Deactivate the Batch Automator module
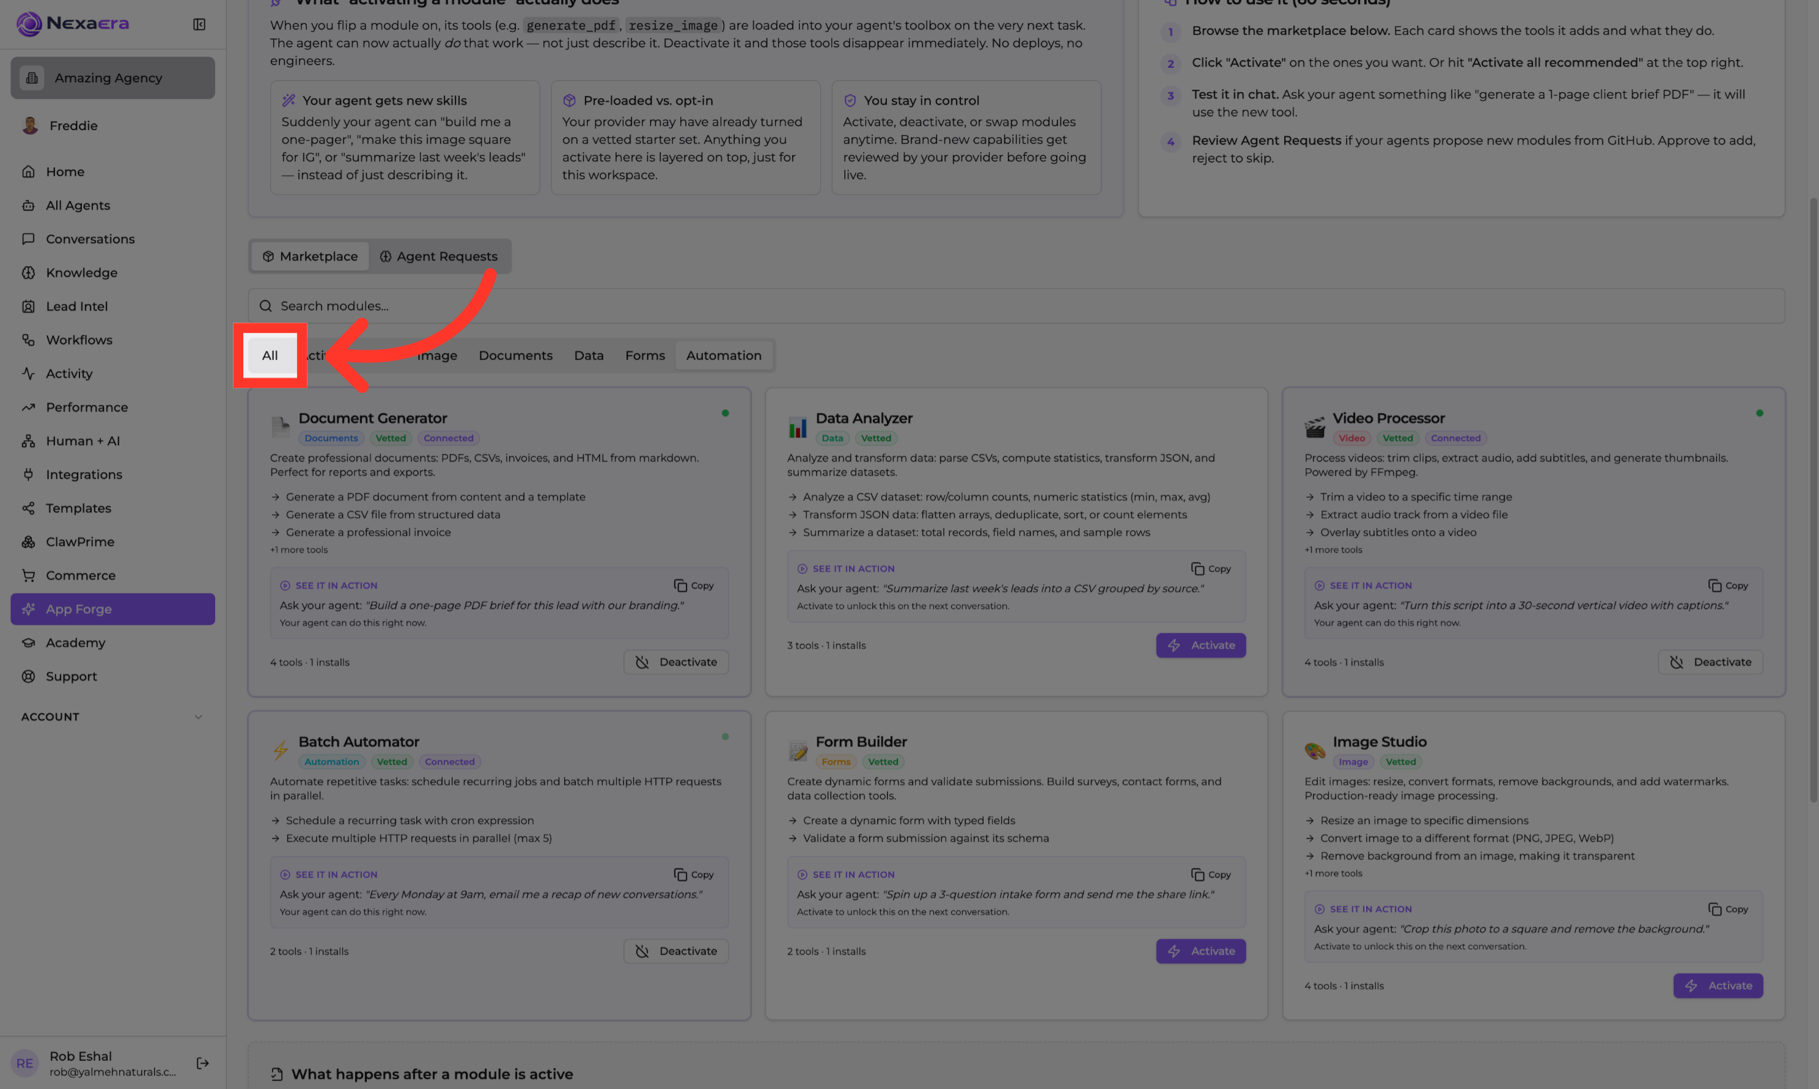The width and height of the screenshot is (1819, 1089). pos(675,951)
